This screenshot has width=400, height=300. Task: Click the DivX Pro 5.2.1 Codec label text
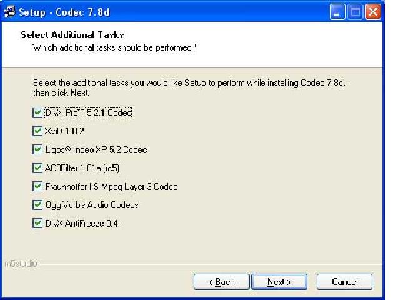point(88,112)
